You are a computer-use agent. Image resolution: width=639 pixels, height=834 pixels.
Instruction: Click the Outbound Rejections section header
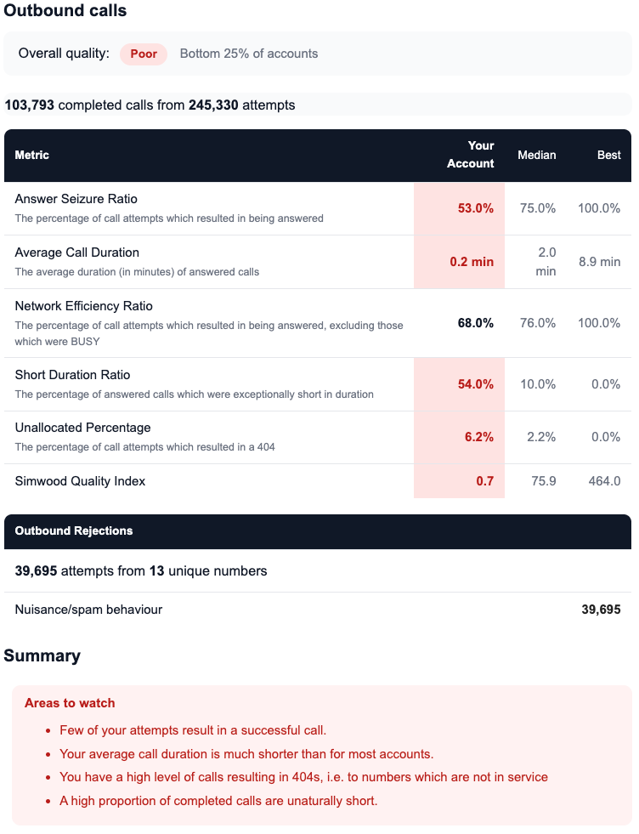(x=74, y=530)
